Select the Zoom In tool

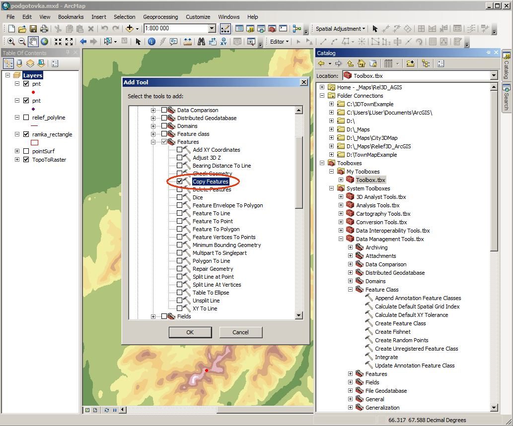pos(11,42)
